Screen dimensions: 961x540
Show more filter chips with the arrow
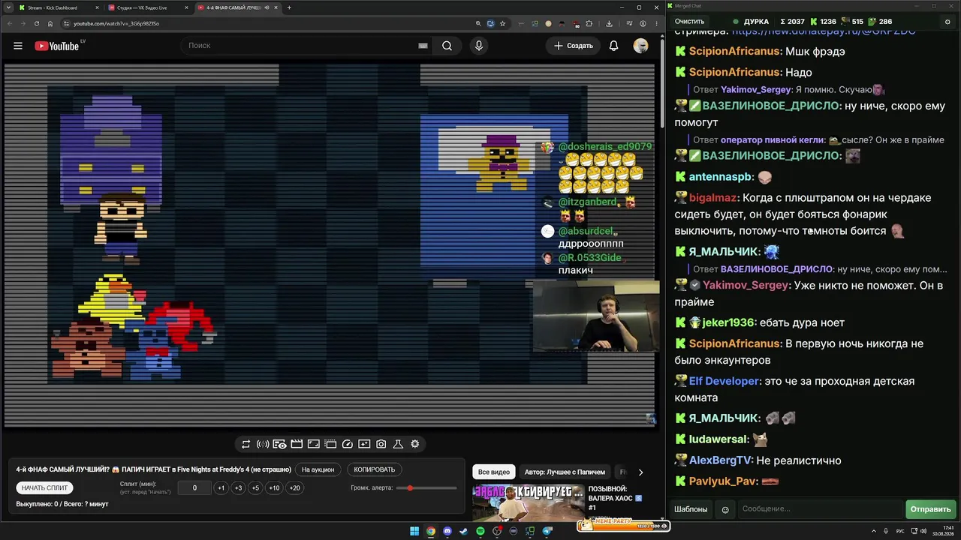point(640,472)
